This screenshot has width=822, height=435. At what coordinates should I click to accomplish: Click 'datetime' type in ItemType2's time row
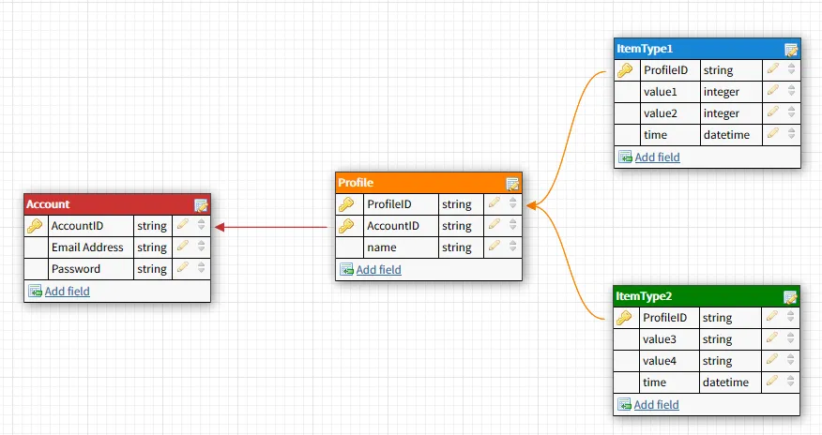click(725, 382)
